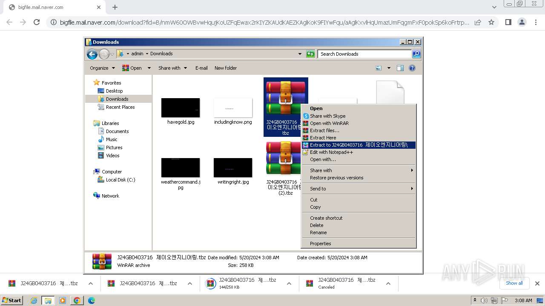Choose Cut in context menu
Image resolution: width=545 pixels, height=306 pixels.
(x=359, y=200)
